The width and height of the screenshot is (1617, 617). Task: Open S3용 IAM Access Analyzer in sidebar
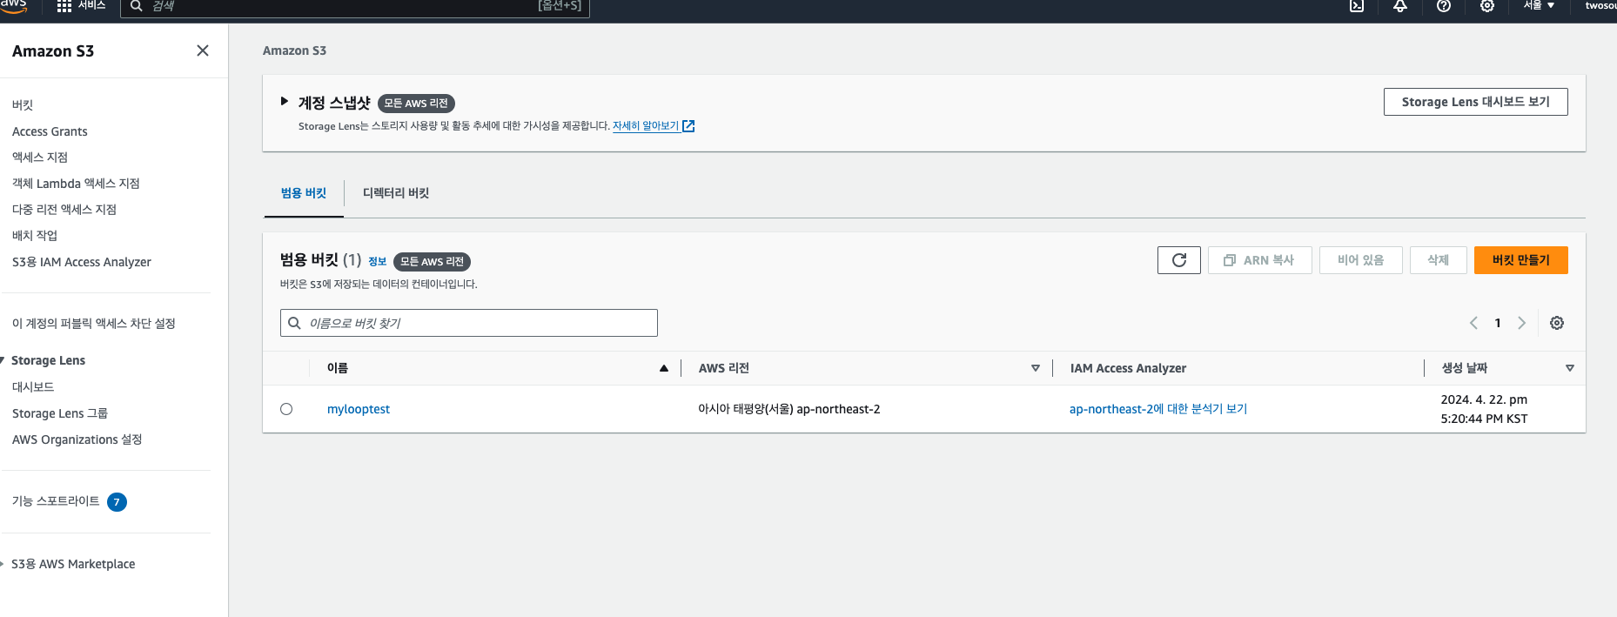[x=82, y=262]
